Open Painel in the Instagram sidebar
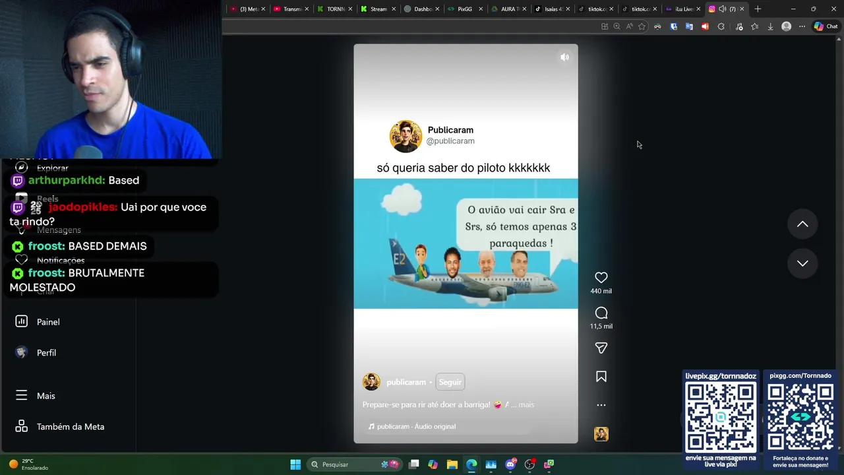 47,322
